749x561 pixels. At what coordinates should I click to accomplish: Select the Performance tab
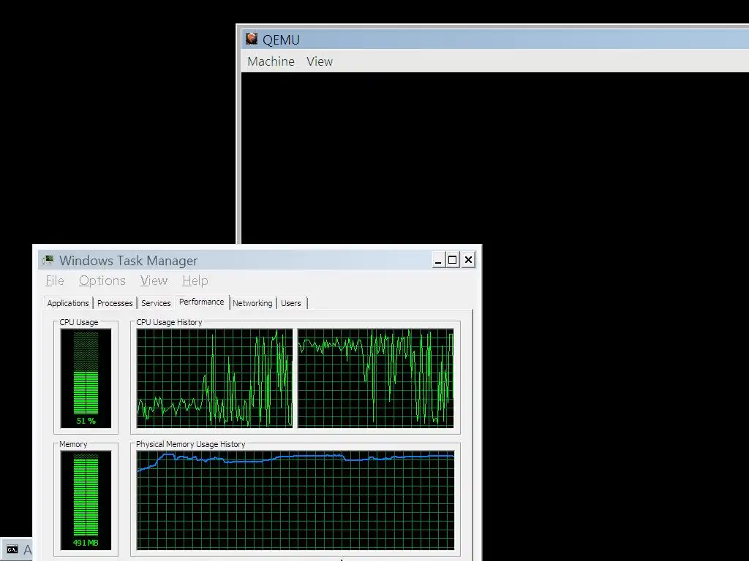[202, 302]
